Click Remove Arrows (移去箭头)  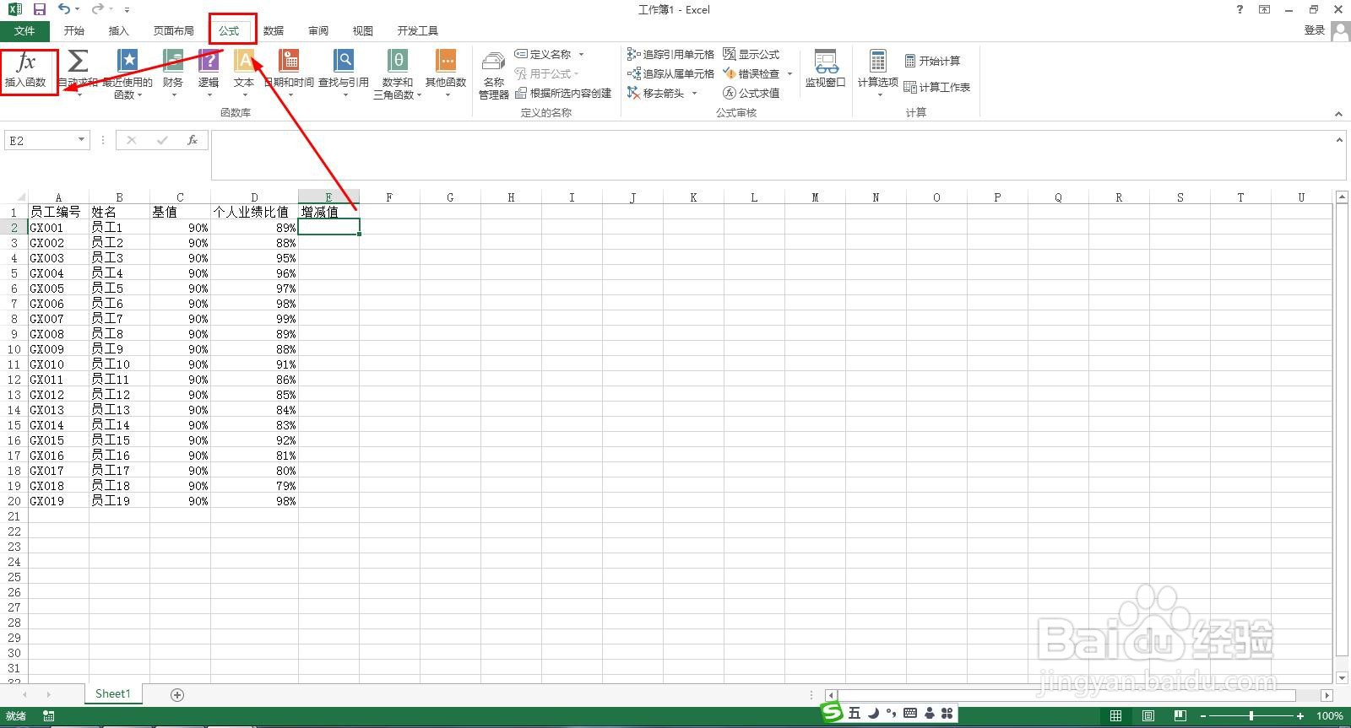tap(656, 93)
